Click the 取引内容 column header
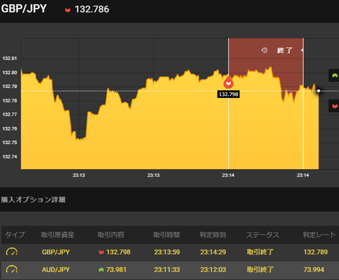The width and height of the screenshot is (339, 280). point(111,235)
